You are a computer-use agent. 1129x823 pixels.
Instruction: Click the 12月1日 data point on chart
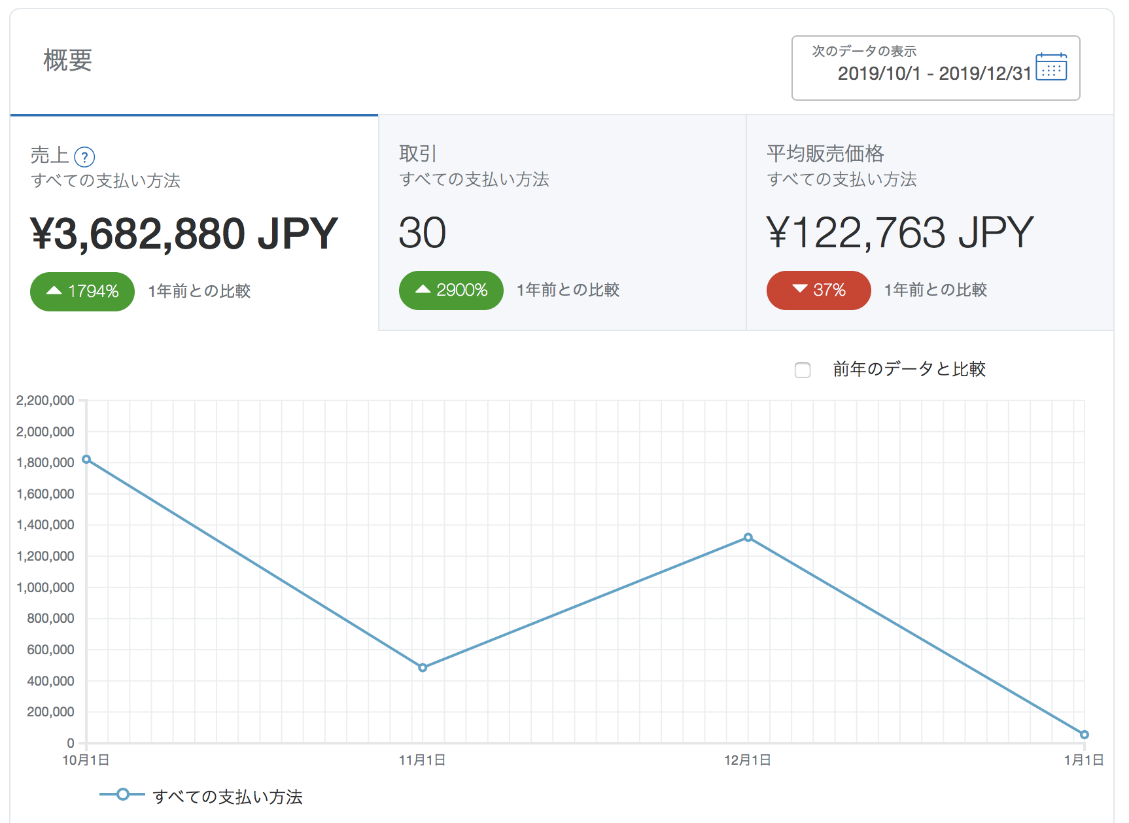(x=748, y=538)
